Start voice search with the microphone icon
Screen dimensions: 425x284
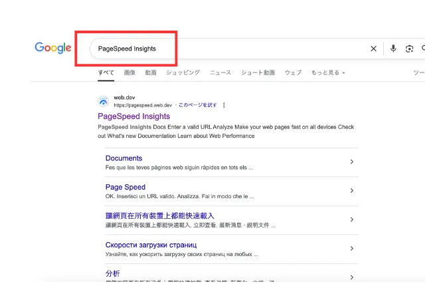[x=393, y=49]
